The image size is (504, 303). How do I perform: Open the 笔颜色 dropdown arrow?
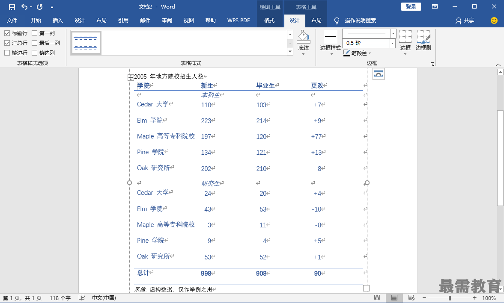[x=370, y=53]
